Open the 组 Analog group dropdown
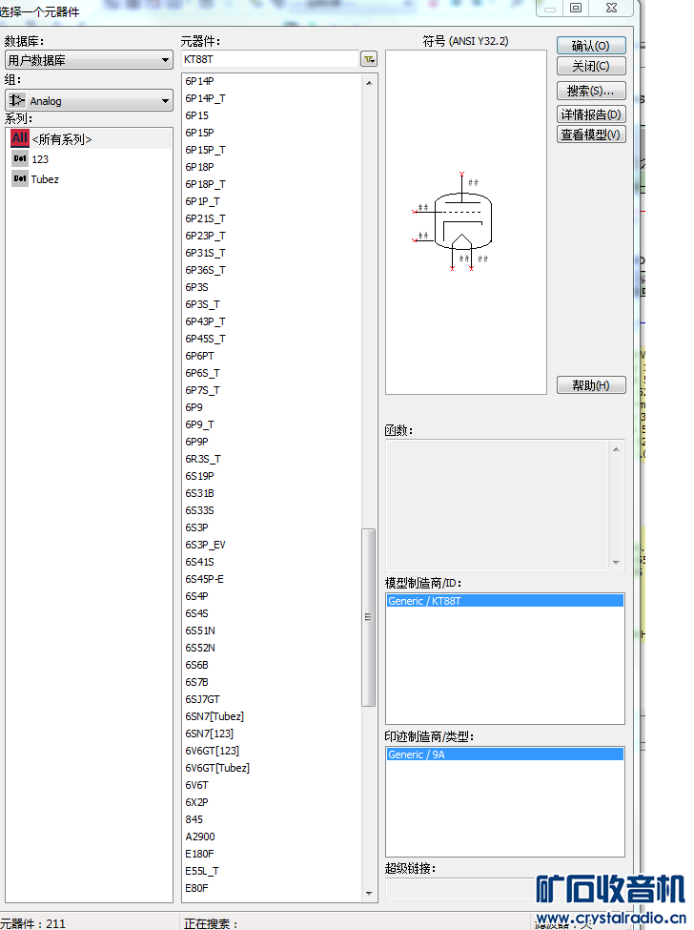Viewport: 694px width, 930px height. pos(88,101)
